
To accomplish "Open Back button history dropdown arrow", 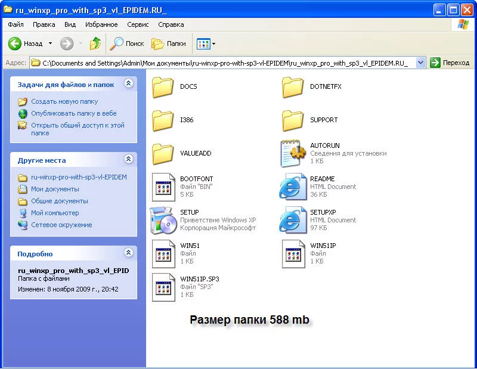I will pyautogui.click(x=51, y=44).
